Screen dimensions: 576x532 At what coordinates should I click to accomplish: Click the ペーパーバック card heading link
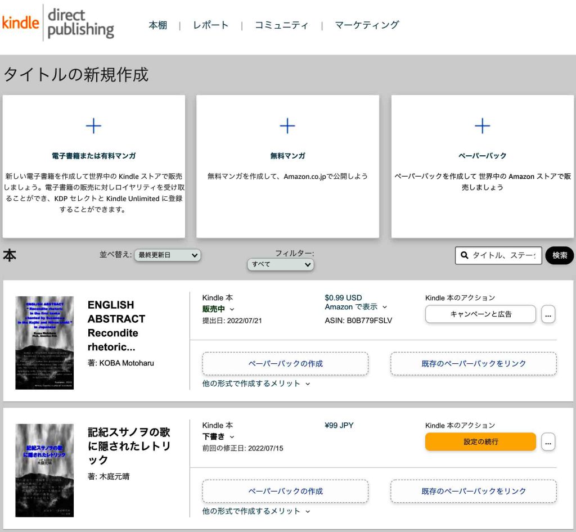coord(482,156)
